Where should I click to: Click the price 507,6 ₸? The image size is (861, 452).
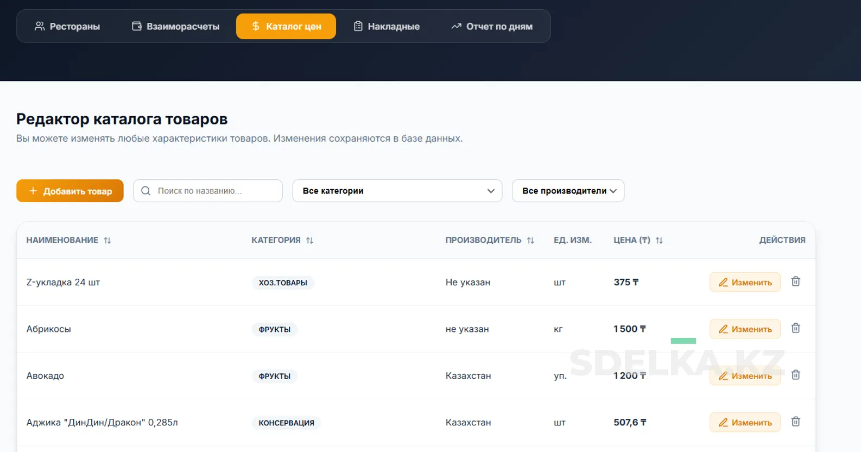pyautogui.click(x=630, y=422)
